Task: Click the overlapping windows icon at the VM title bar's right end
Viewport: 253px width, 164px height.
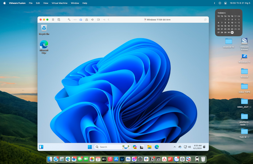Action: click(205, 19)
